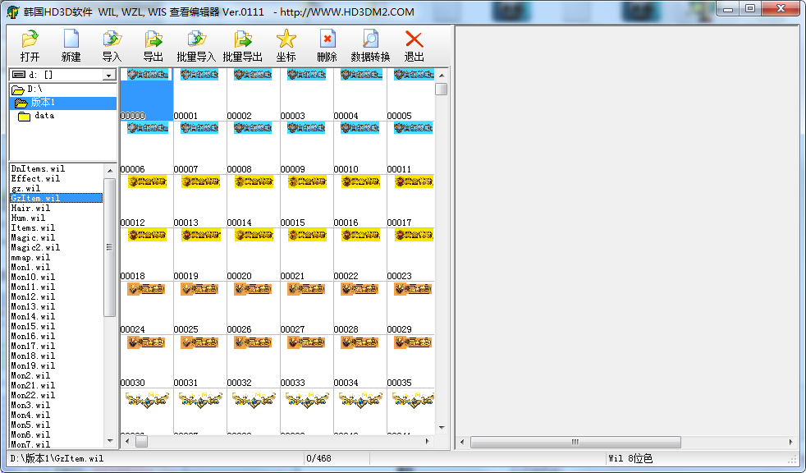Image resolution: width=806 pixels, height=473 pixels.
Task: Click preview pane scroll left arrow
Action: point(462,442)
